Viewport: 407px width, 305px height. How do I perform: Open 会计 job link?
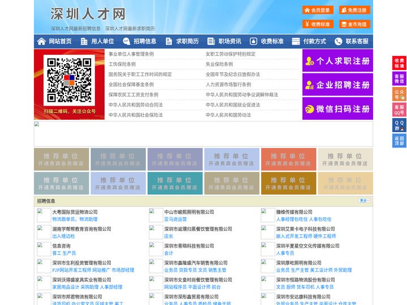[168, 253]
